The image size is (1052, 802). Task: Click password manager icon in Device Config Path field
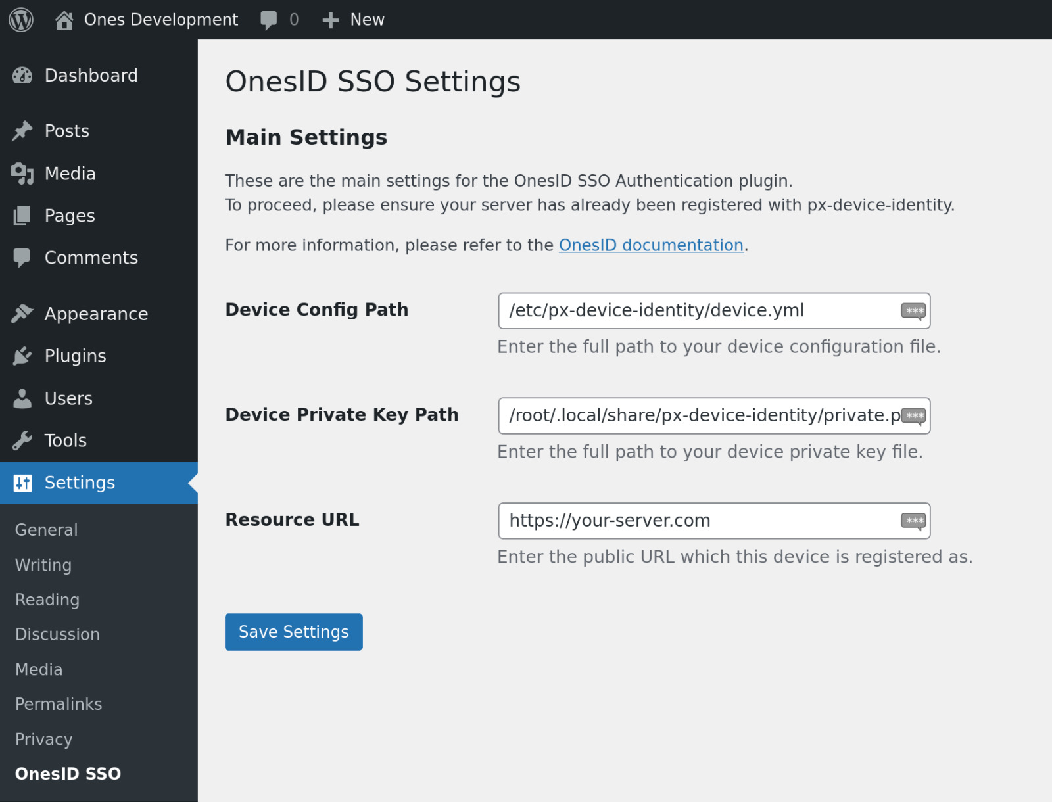913,311
